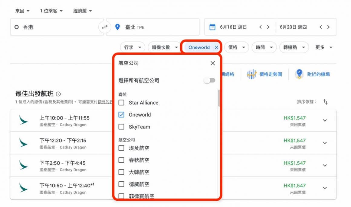351x207 pixels.
Task: Open the 轉機點 filter dropdown
Action: 294,47
